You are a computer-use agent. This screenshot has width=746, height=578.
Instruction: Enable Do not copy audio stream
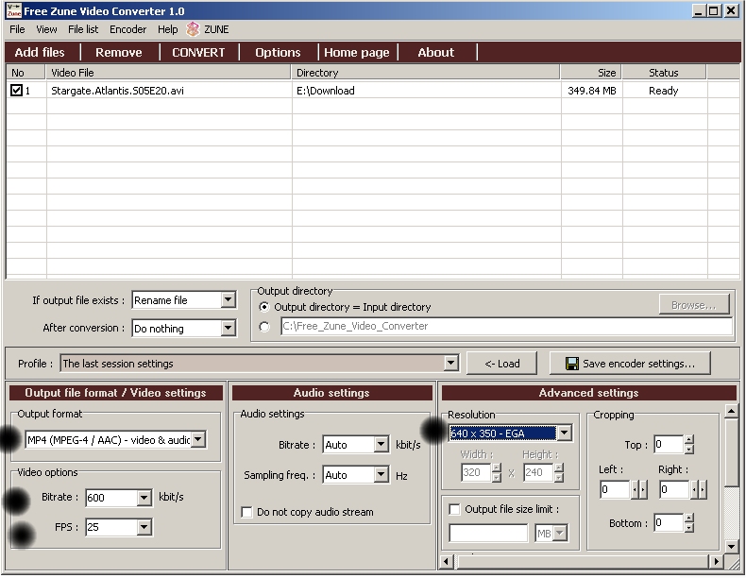(246, 512)
